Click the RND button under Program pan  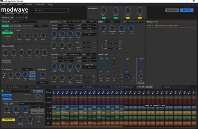[x=141, y=83]
